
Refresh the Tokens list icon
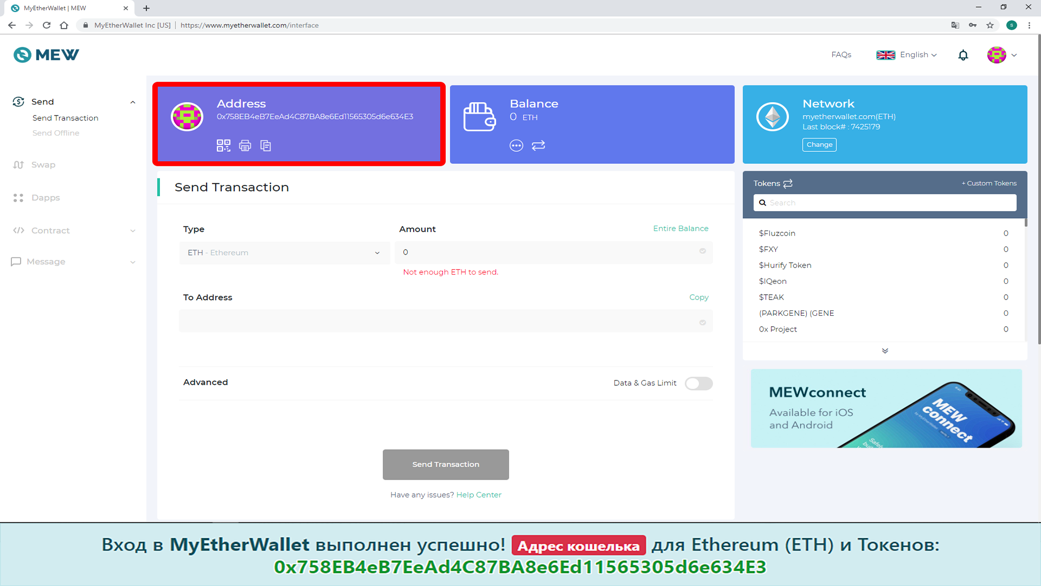coord(788,183)
